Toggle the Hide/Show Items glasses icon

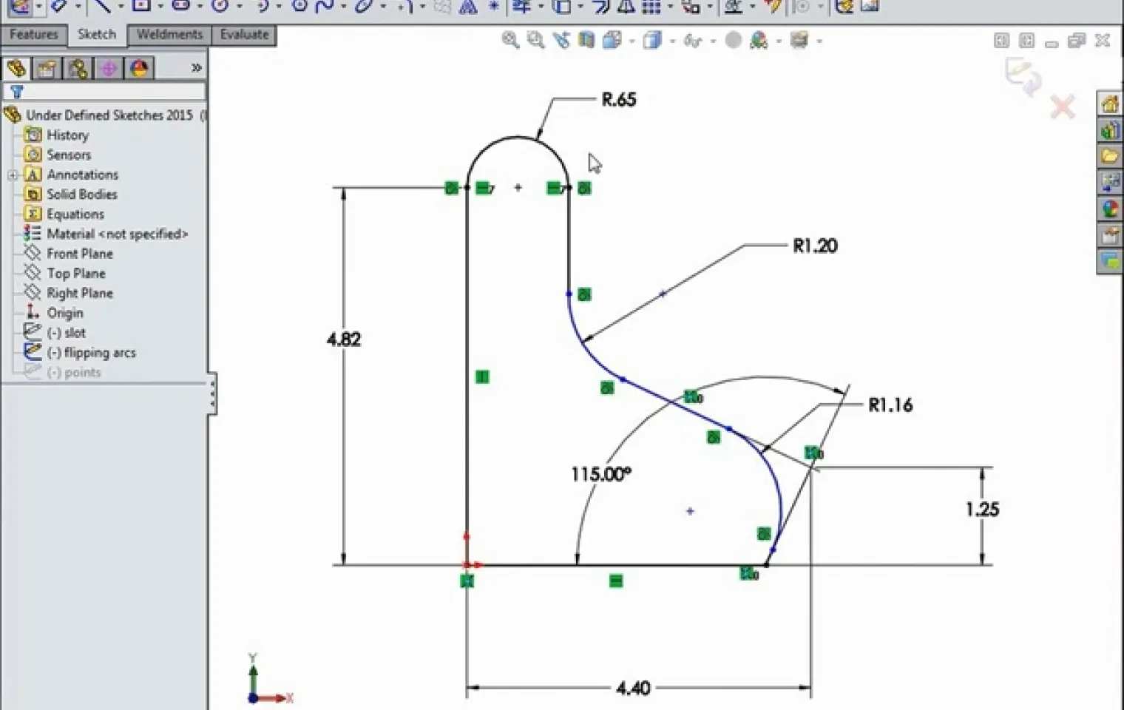692,41
